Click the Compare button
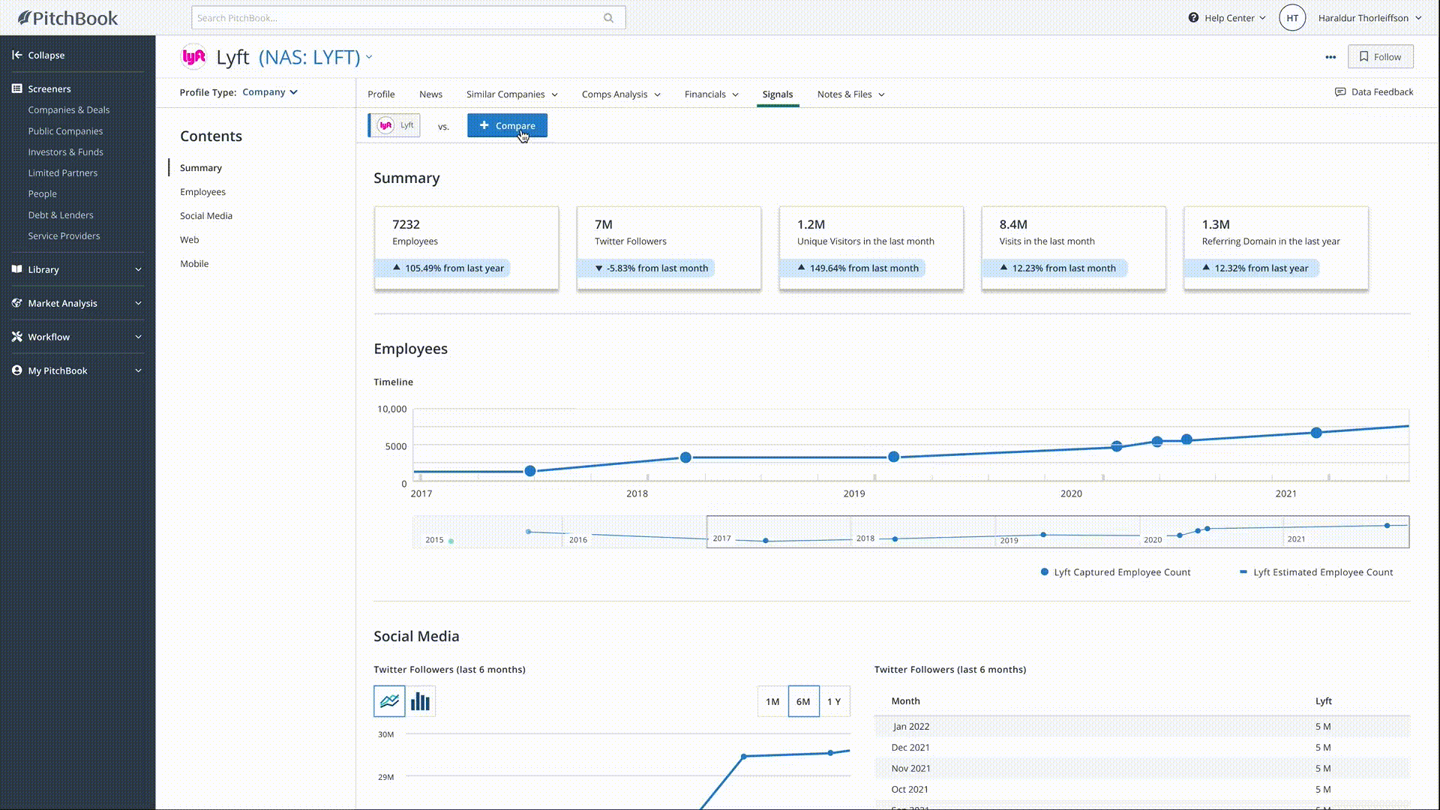Viewport: 1440px width, 810px height. [x=507, y=125]
